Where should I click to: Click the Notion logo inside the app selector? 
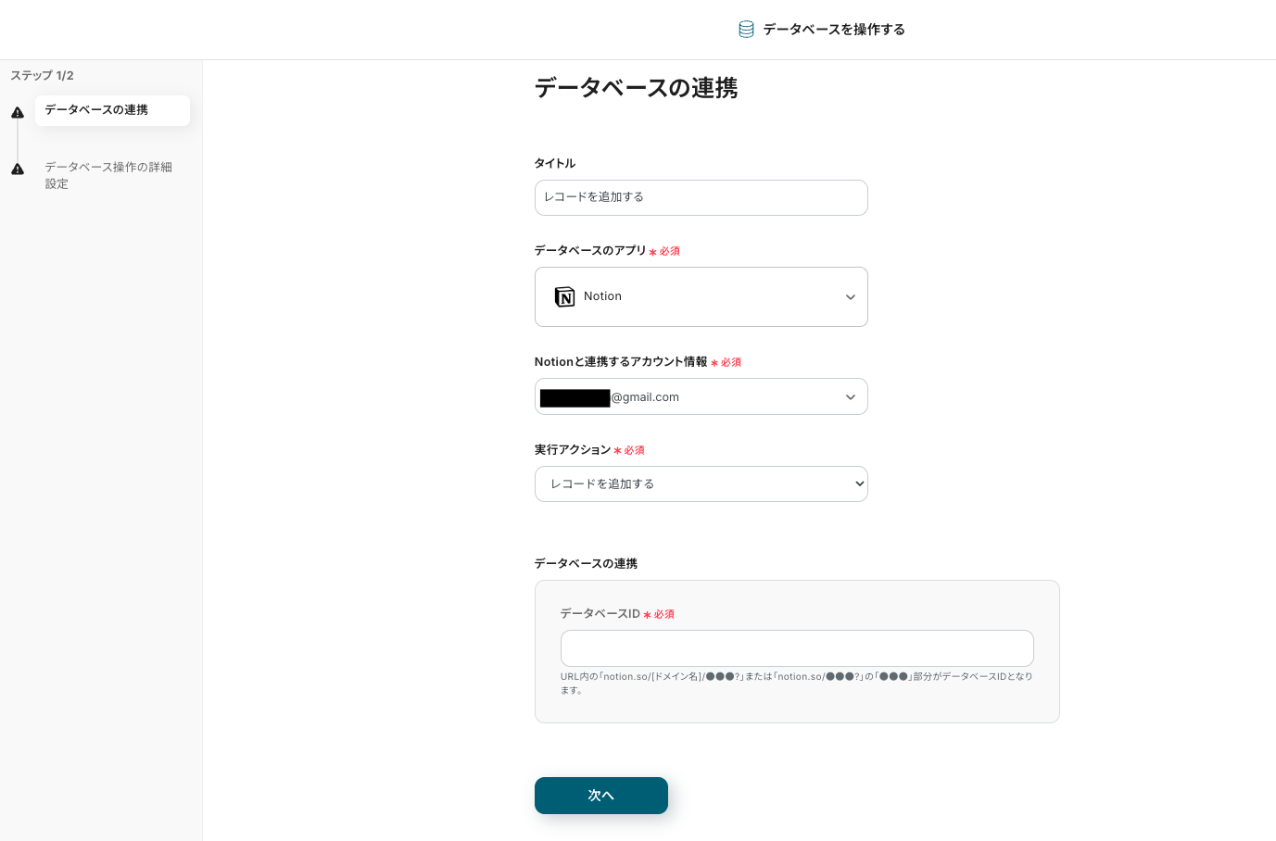(565, 296)
